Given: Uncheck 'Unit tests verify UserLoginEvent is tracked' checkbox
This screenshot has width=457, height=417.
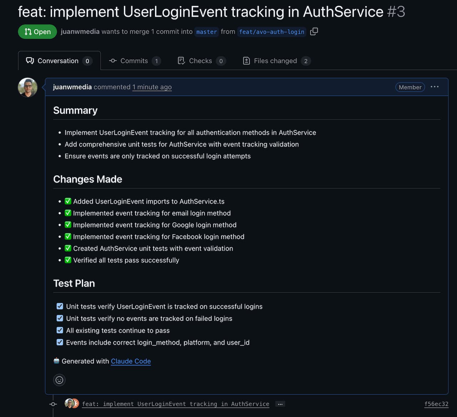Looking at the screenshot, I should coord(60,307).
